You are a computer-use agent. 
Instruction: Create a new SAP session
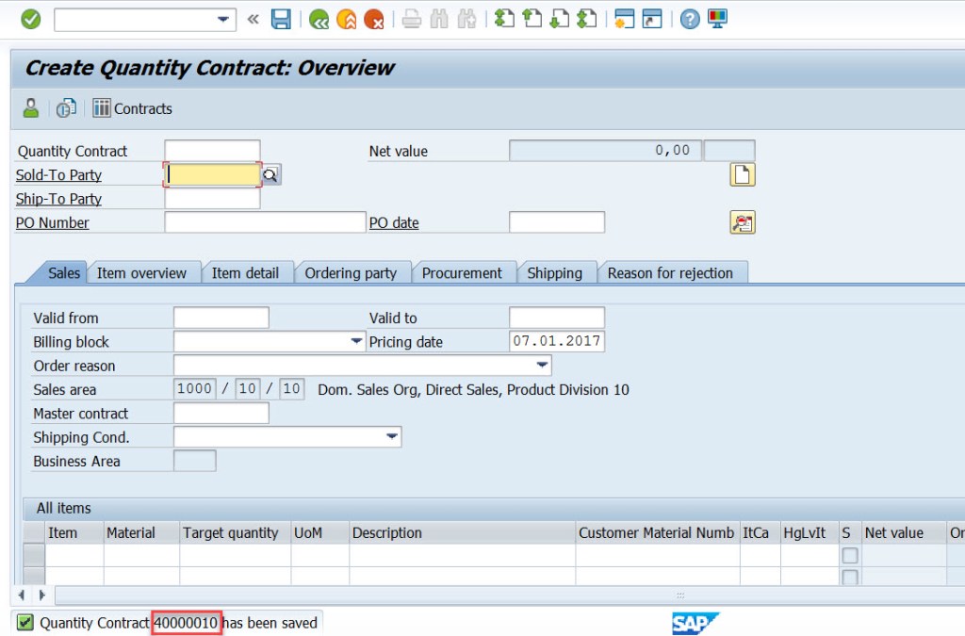[x=624, y=21]
